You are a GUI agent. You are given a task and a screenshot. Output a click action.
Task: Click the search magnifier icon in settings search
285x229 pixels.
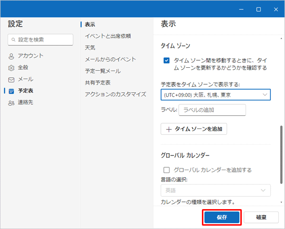click(x=13, y=39)
